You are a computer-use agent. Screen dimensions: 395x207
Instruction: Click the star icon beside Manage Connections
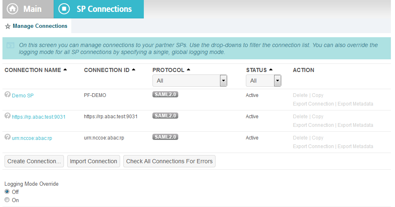(x=8, y=26)
